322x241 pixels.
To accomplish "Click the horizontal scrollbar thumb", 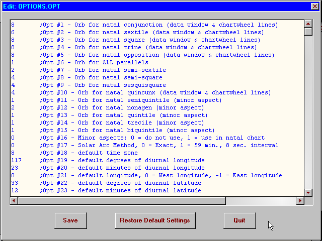I will click(121, 200).
